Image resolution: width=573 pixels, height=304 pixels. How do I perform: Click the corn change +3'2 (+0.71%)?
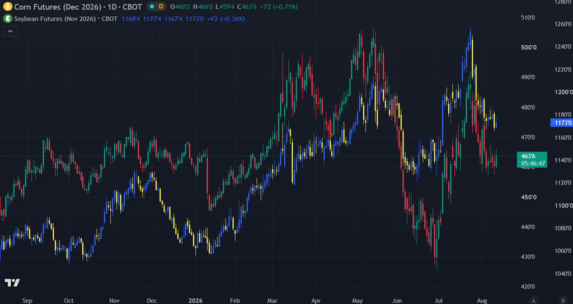279,7
